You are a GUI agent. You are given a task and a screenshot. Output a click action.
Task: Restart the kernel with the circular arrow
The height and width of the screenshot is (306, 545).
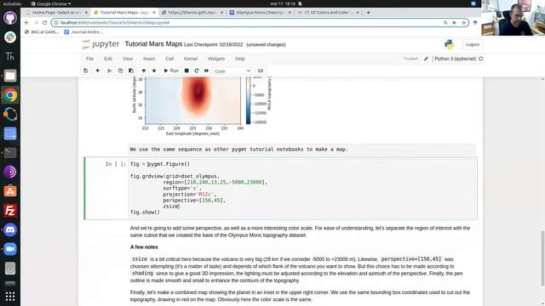coord(197,71)
